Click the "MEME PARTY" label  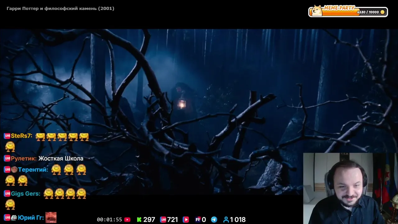[339, 8]
